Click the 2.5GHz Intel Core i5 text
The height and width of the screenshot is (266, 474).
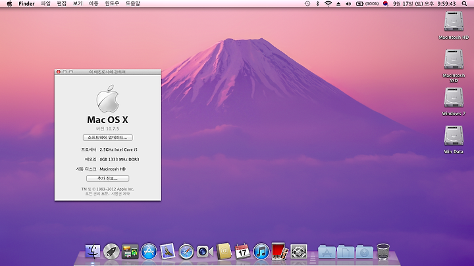(x=118, y=149)
